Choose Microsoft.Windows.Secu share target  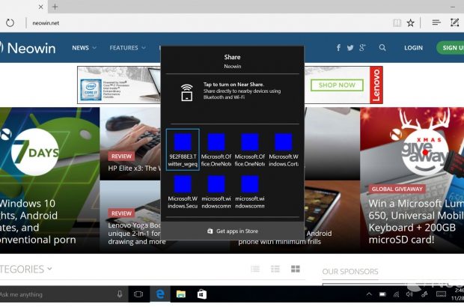[x=183, y=192]
